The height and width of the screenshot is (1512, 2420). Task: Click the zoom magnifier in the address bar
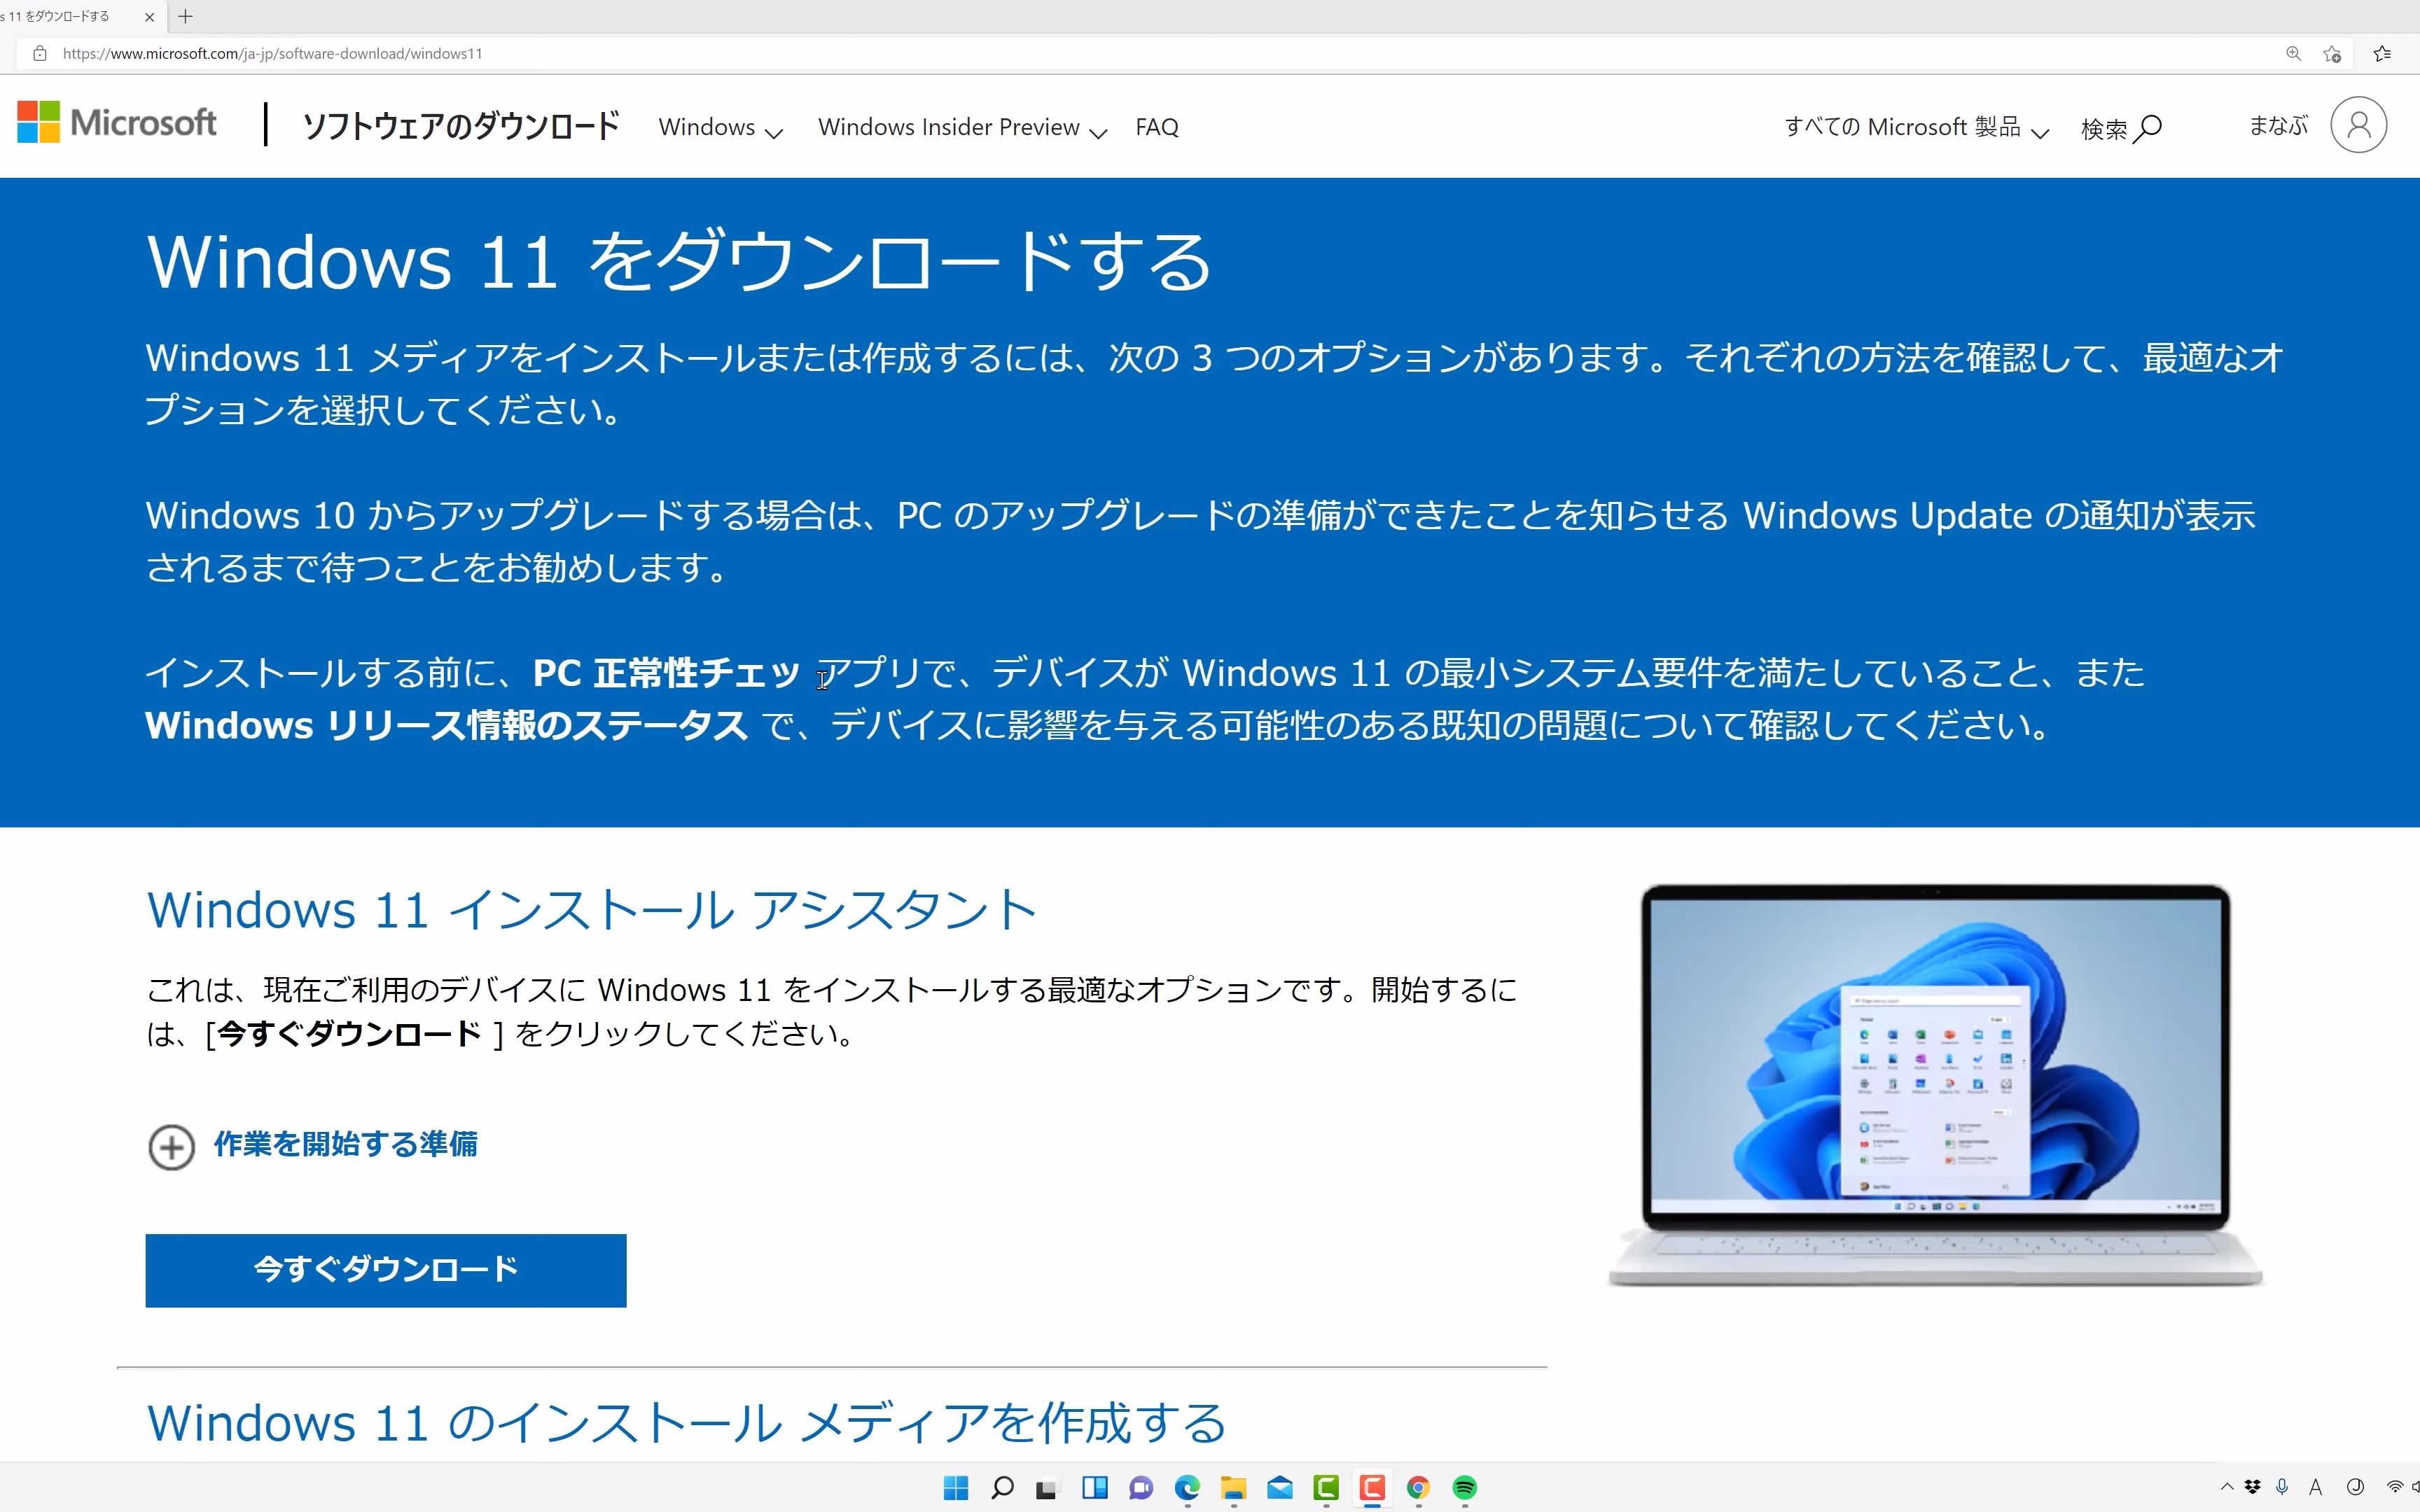[2294, 53]
